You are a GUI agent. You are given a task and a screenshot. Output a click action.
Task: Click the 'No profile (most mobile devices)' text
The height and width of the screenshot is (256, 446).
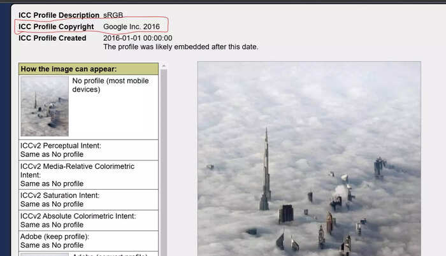[110, 85]
